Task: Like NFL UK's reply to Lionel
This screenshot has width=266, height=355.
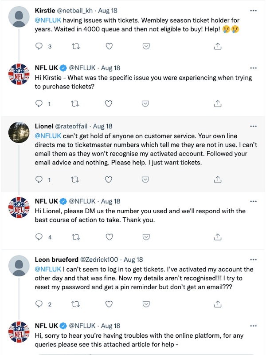Action: [x=109, y=237]
